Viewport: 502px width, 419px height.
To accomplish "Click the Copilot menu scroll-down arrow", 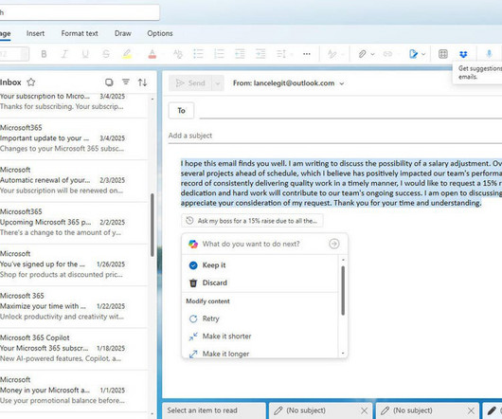I will [343, 354].
